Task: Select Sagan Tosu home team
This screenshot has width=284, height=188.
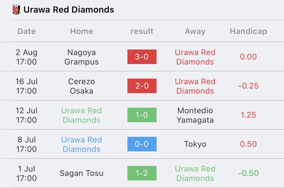Action: tap(82, 173)
